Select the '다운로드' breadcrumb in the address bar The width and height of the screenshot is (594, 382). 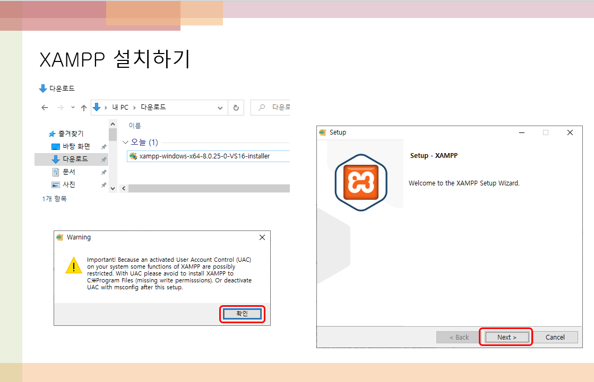click(x=153, y=108)
